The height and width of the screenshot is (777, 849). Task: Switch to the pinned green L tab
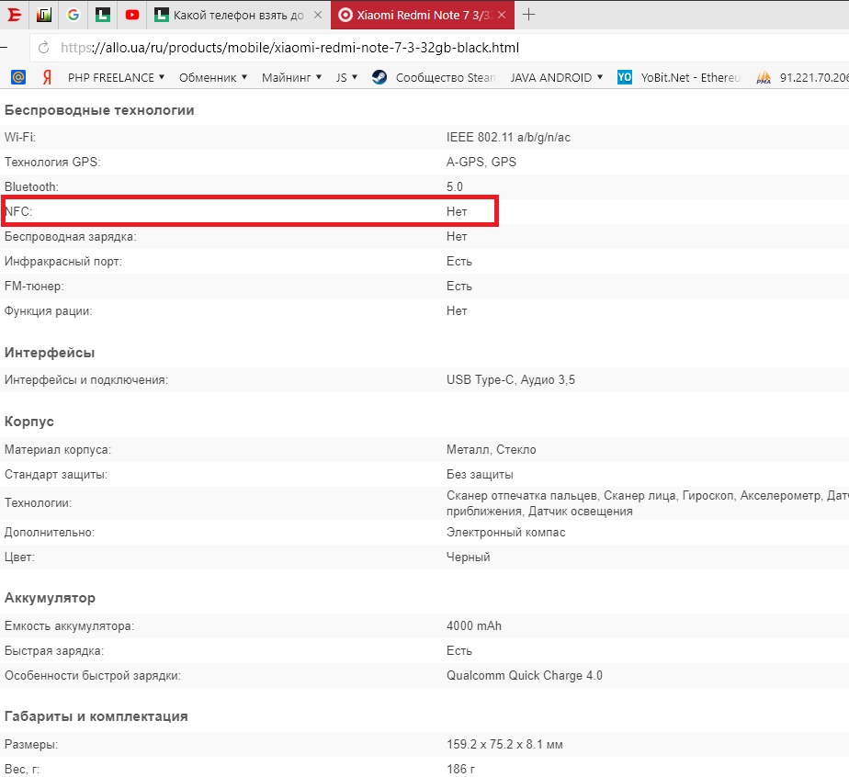click(102, 15)
